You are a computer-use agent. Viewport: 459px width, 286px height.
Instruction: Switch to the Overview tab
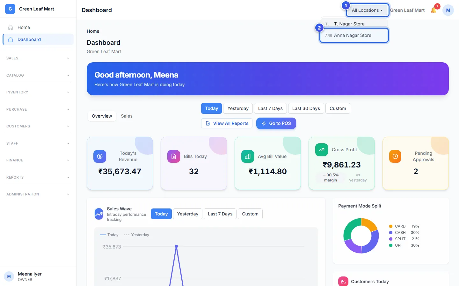102,116
